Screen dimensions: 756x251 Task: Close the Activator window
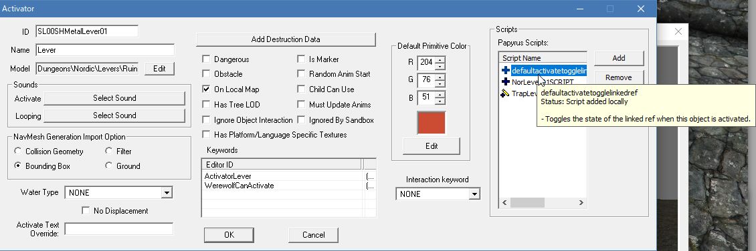(x=641, y=9)
